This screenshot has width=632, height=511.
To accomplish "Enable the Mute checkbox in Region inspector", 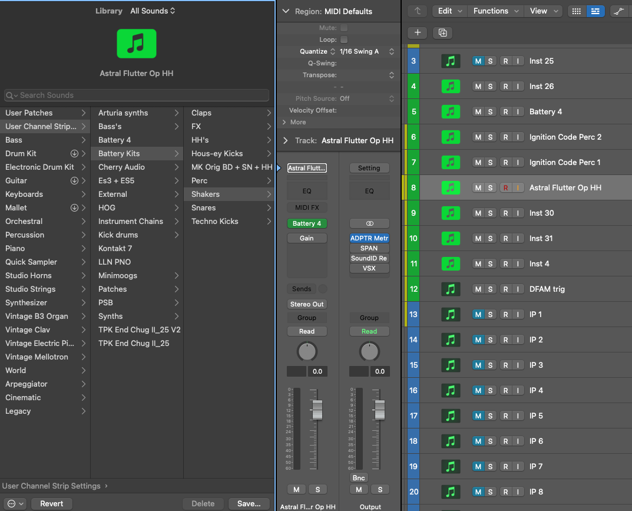I will click(x=344, y=28).
